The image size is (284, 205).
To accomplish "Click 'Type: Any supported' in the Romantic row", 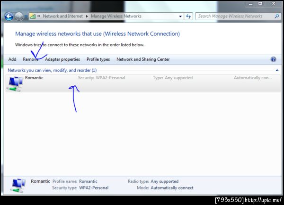I will pos(173,78).
